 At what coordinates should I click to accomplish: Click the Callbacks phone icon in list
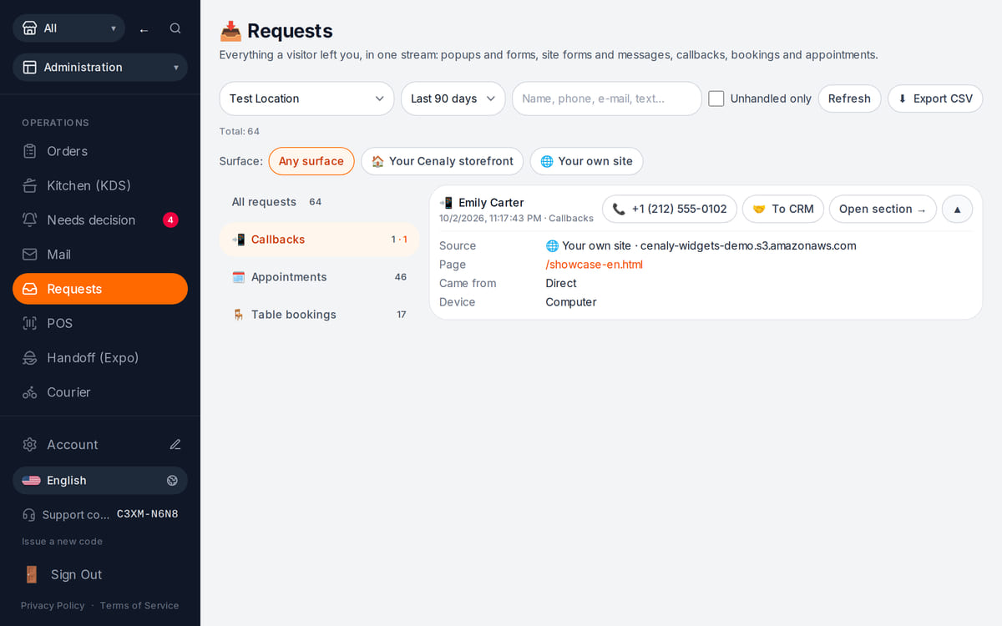pos(239,240)
